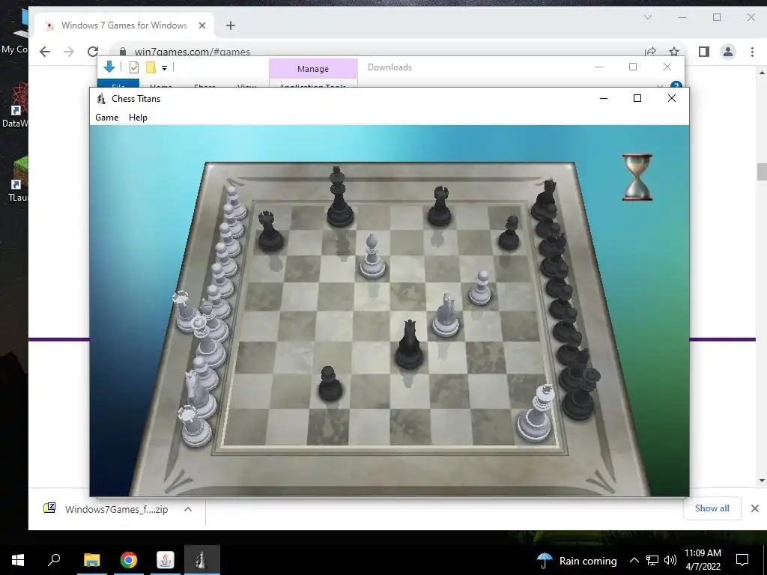Select the white knight on the board
The image size is (767, 575).
click(446, 315)
